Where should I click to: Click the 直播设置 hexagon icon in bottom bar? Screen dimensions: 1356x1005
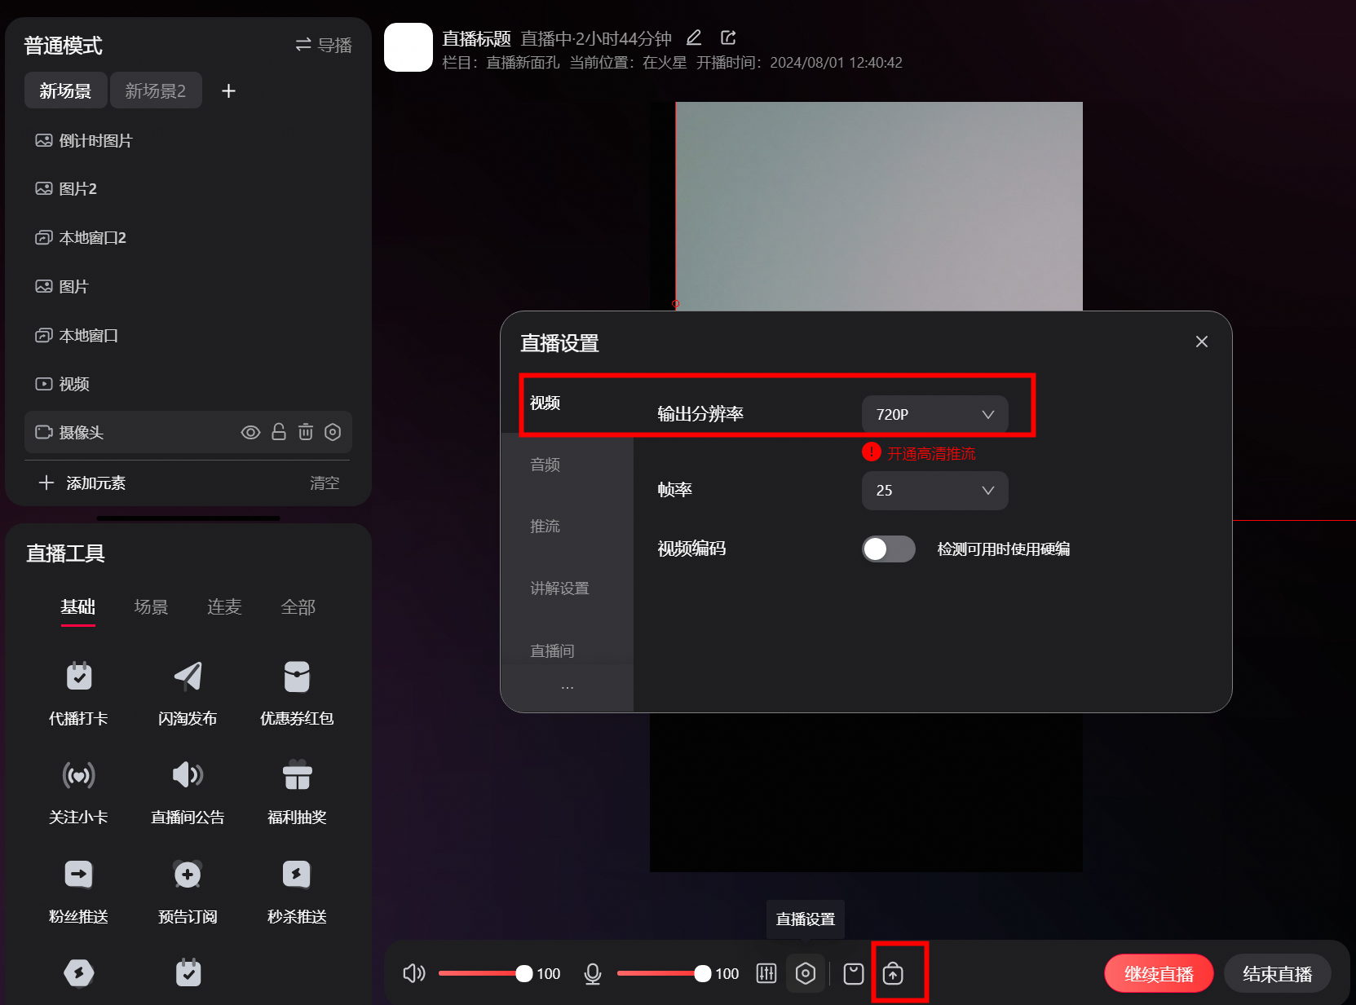[806, 973]
